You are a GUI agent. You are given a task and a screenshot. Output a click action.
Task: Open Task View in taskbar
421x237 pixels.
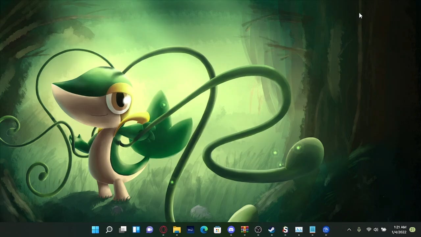[x=123, y=230]
